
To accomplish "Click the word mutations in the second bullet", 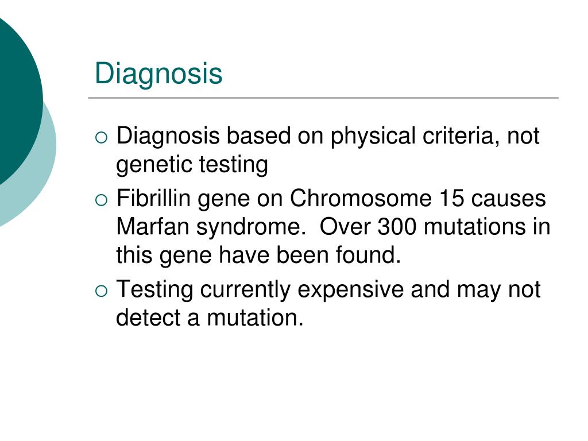I will coord(475,226).
